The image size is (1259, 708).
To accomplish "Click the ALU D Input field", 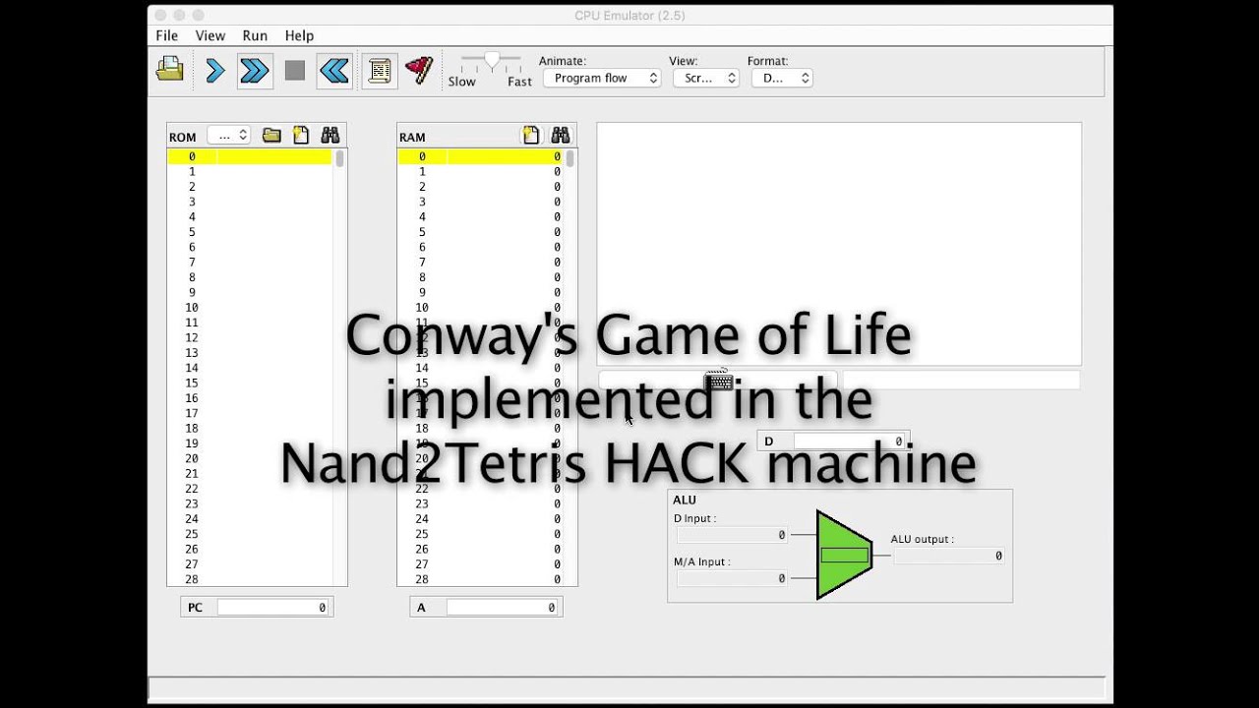I will click(732, 535).
